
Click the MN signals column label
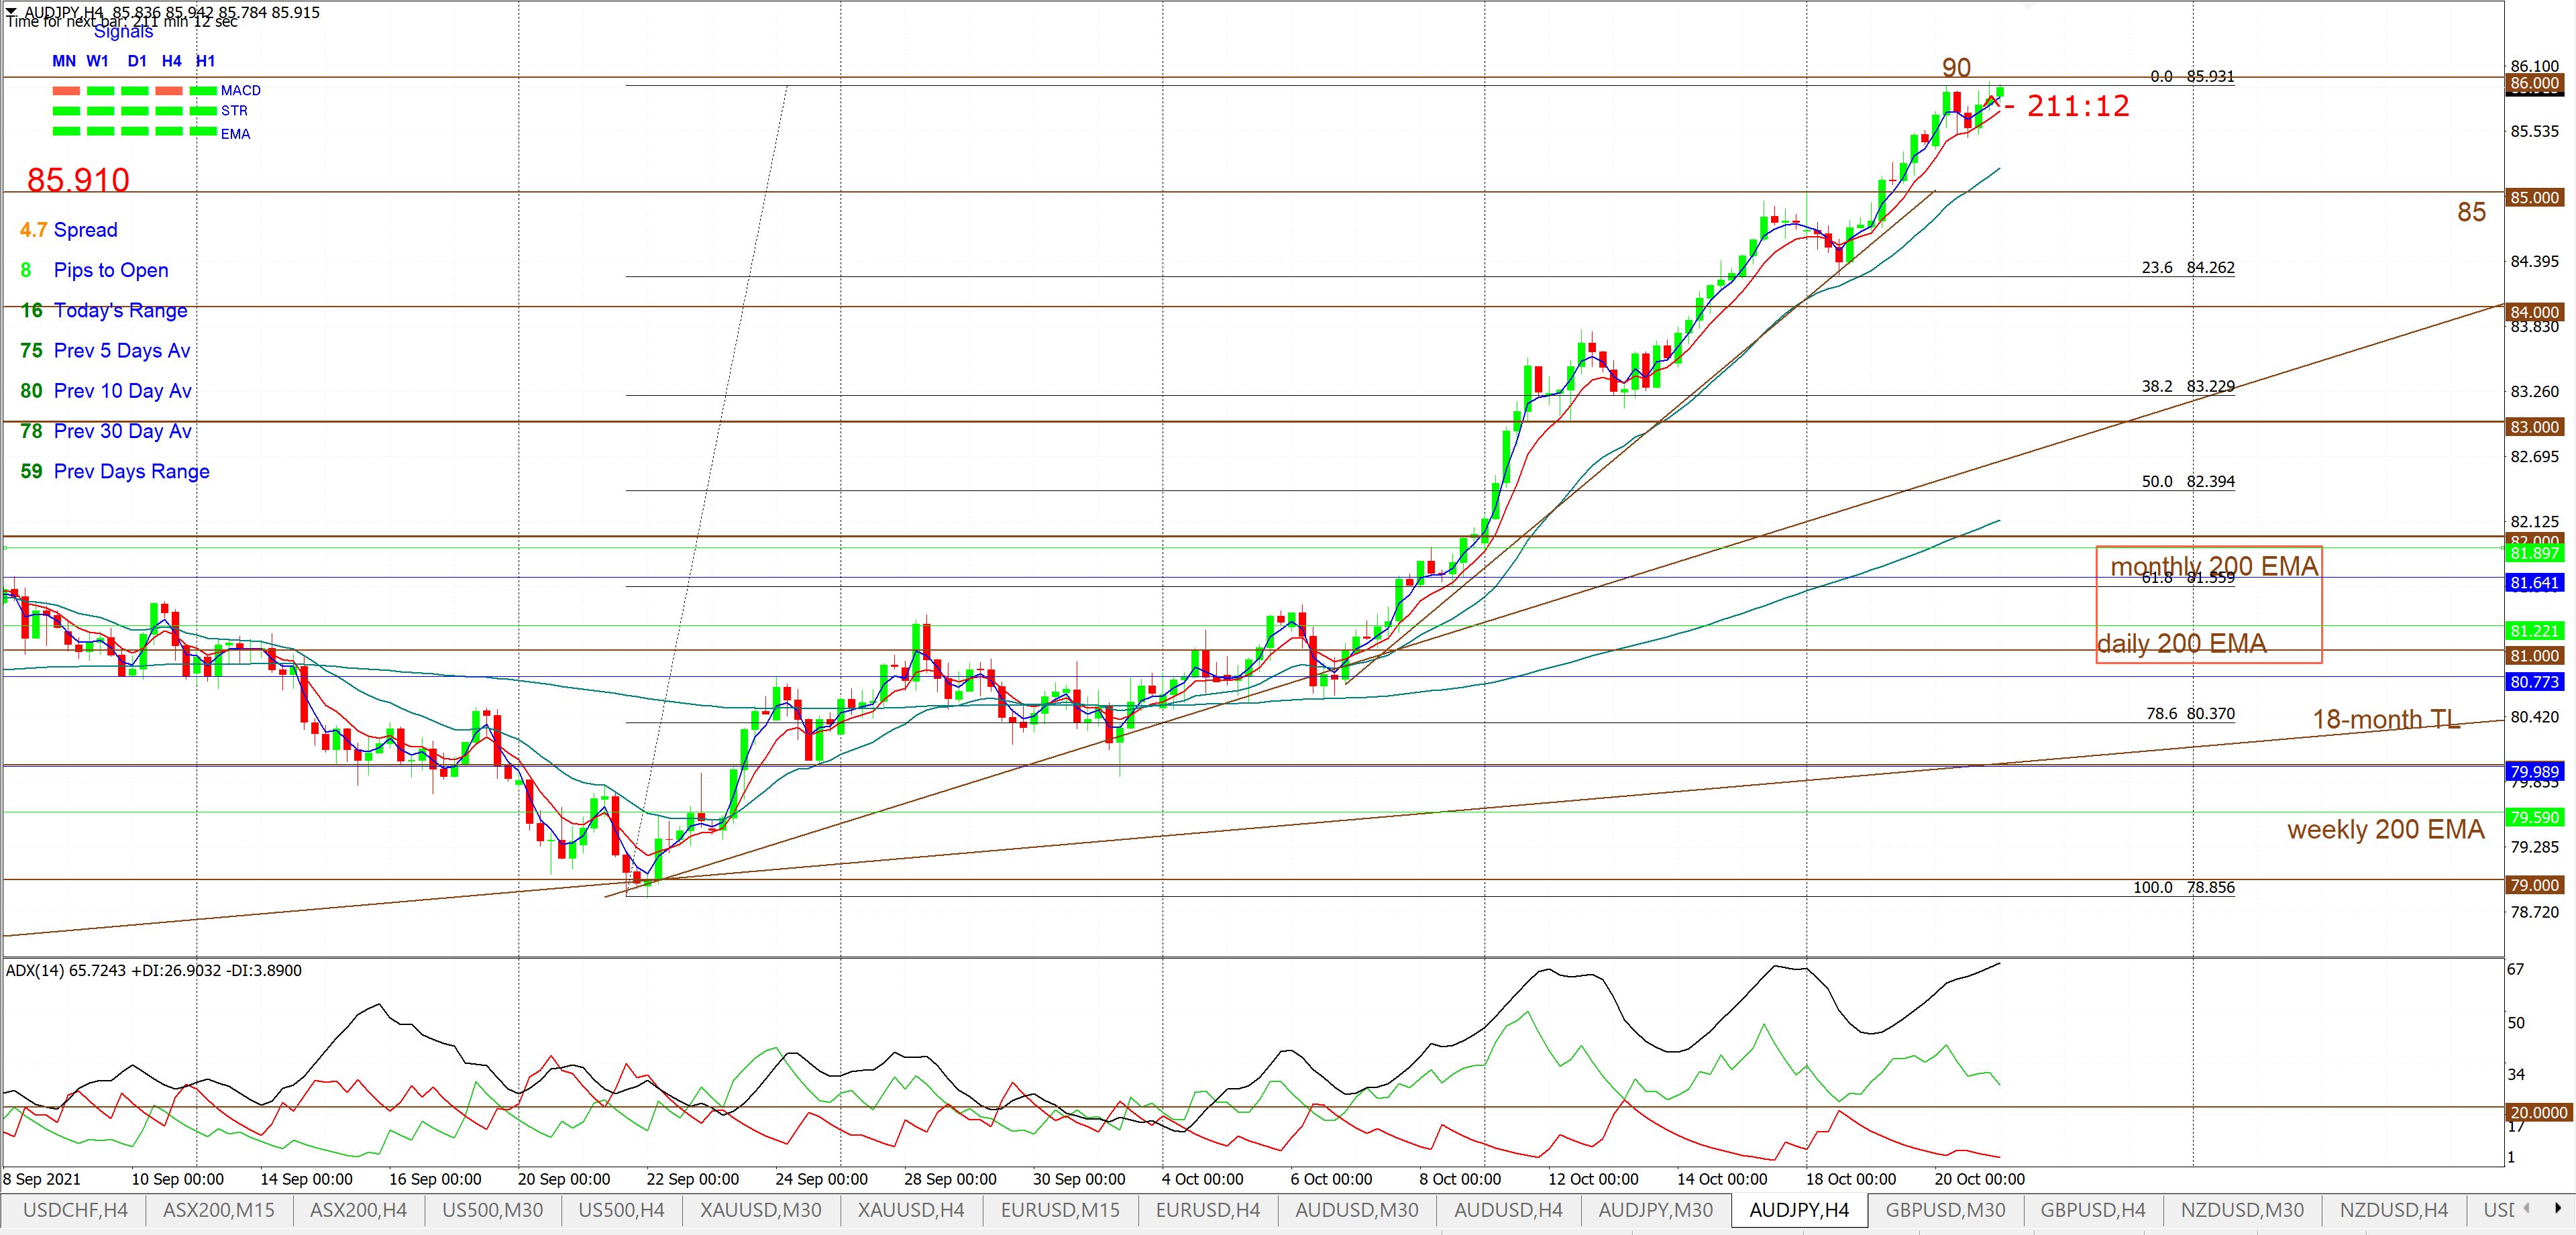click(64, 61)
